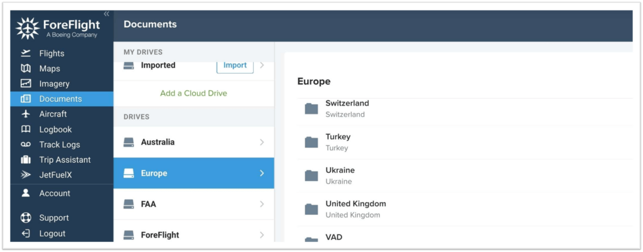Click the Trip Assistant suitcase icon

25,160
